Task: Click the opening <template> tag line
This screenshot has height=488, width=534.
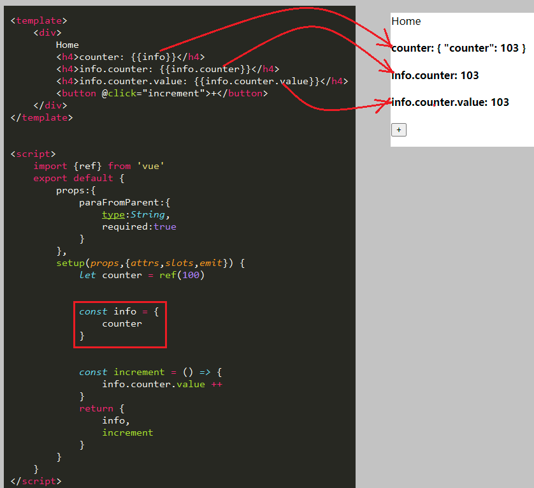Action: (39, 20)
